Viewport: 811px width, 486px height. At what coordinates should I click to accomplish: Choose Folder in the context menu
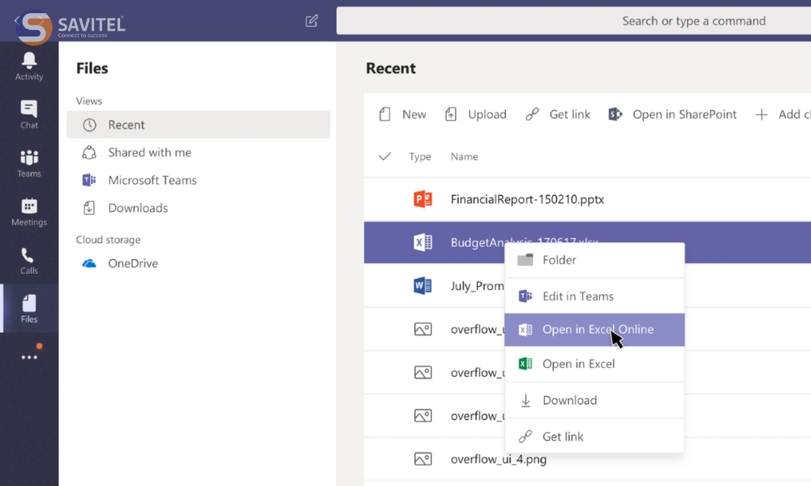click(594, 260)
